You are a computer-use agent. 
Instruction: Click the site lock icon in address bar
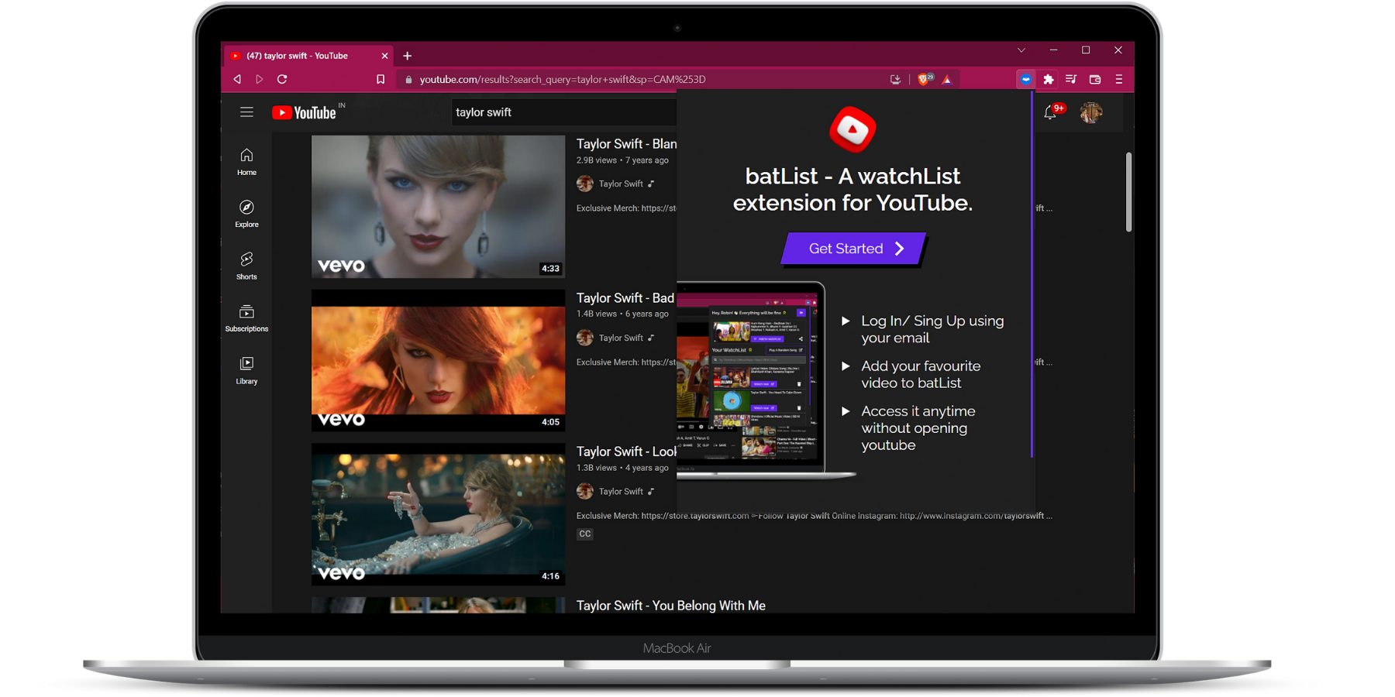click(408, 79)
